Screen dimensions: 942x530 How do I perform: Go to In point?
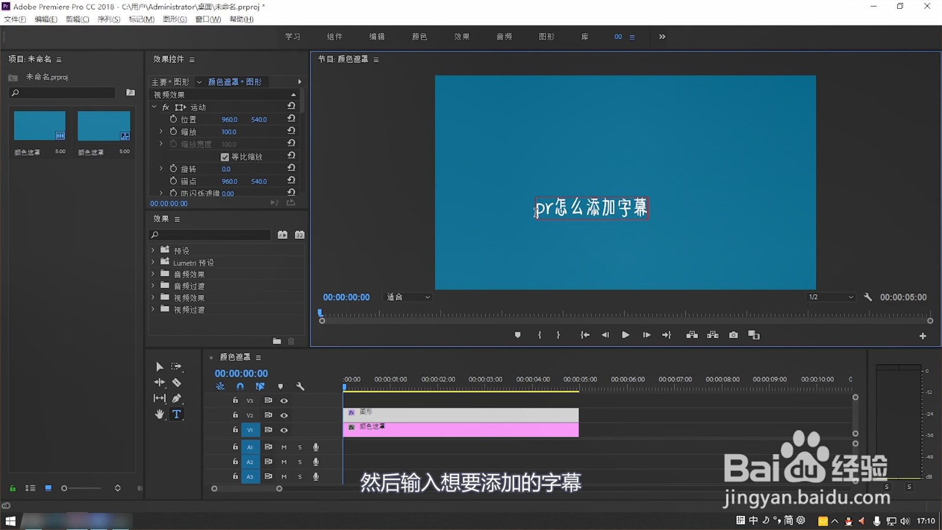click(x=585, y=335)
